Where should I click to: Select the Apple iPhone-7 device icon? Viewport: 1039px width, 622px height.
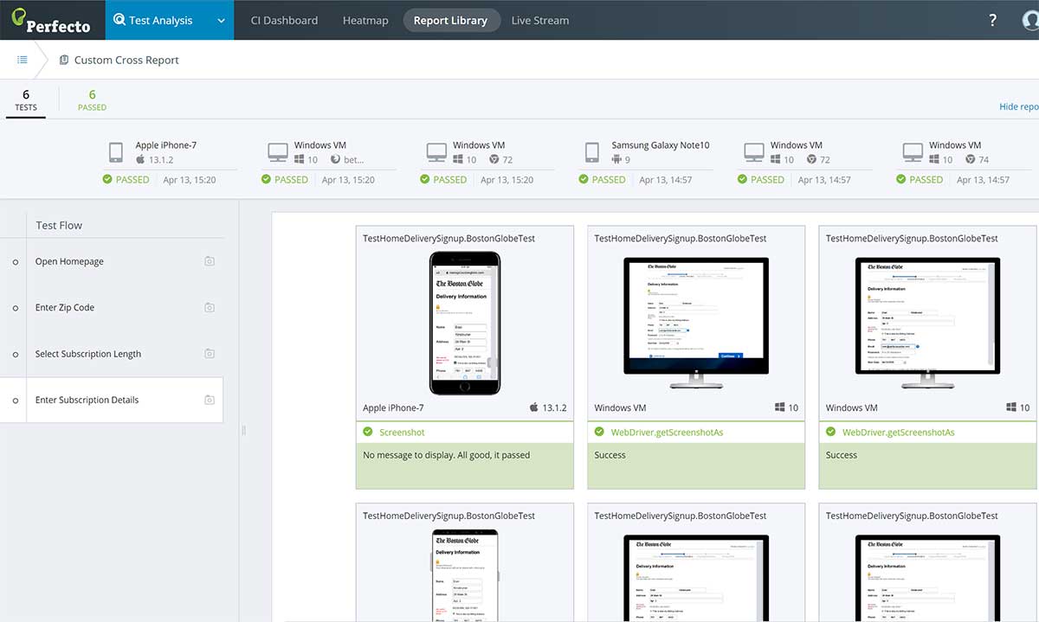coord(115,153)
